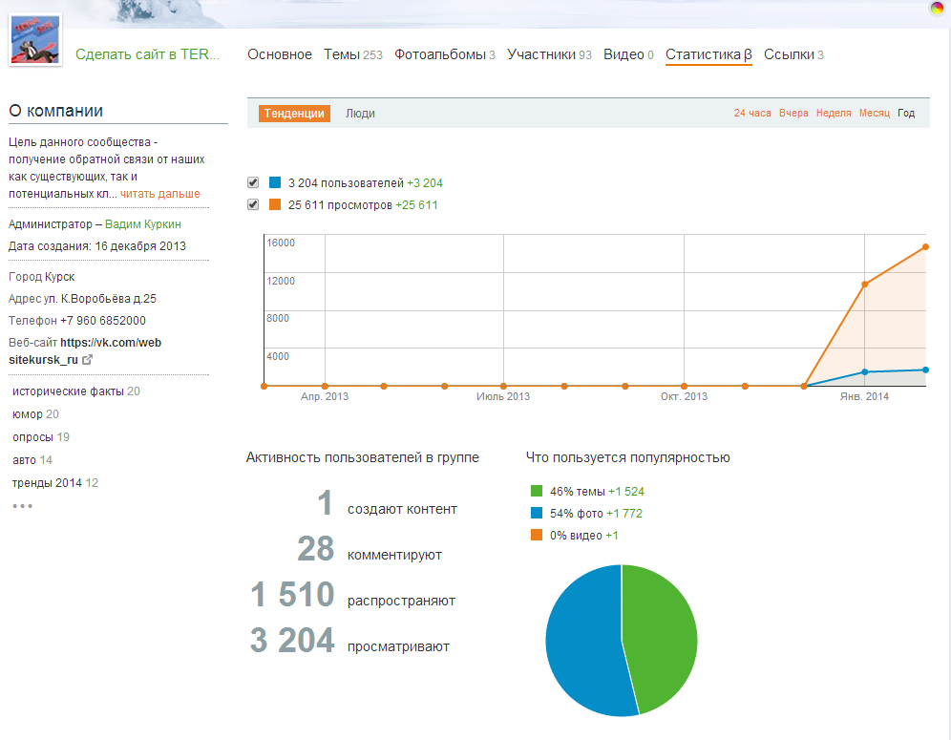Click the 1 510 распространяют statistic
This screenshot has height=740, width=951.
(x=352, y=595)
